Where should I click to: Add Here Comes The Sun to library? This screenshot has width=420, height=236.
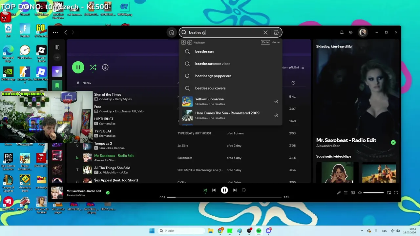click(276, 115)
